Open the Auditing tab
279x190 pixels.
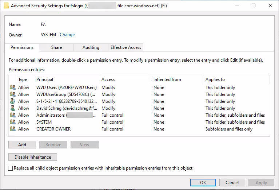pos(91,47)
